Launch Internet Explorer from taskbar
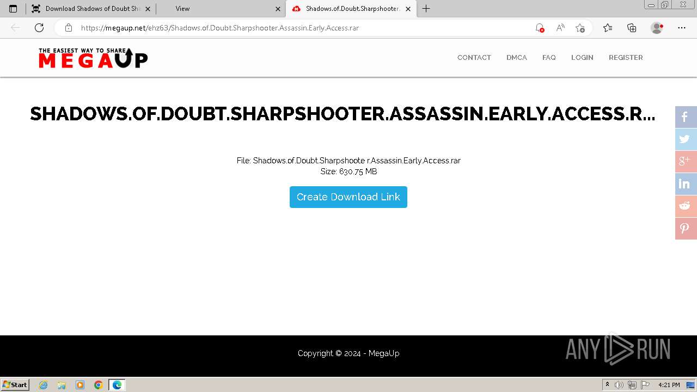The width and height of the screenshot is (697, 392). point(44,385)
